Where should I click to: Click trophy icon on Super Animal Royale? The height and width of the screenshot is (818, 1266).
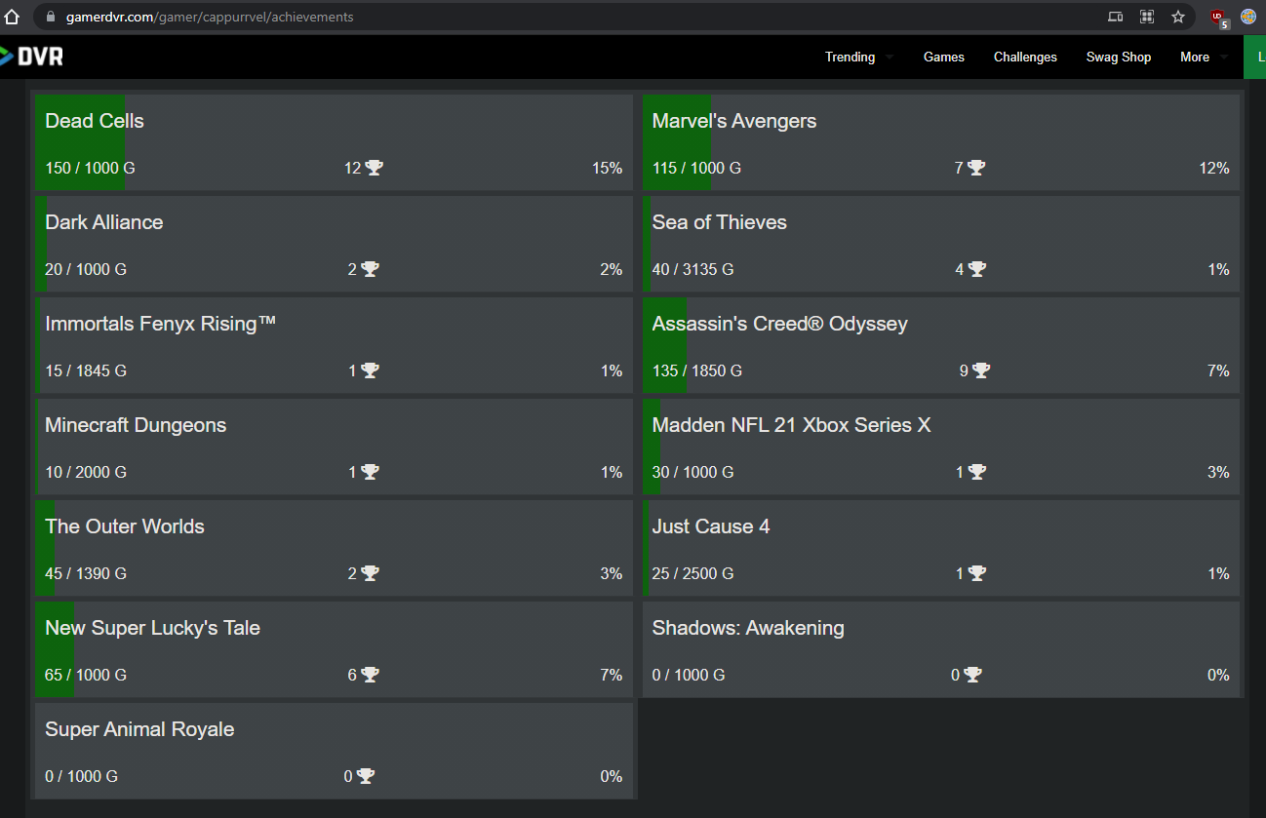[x=366, y=776]
